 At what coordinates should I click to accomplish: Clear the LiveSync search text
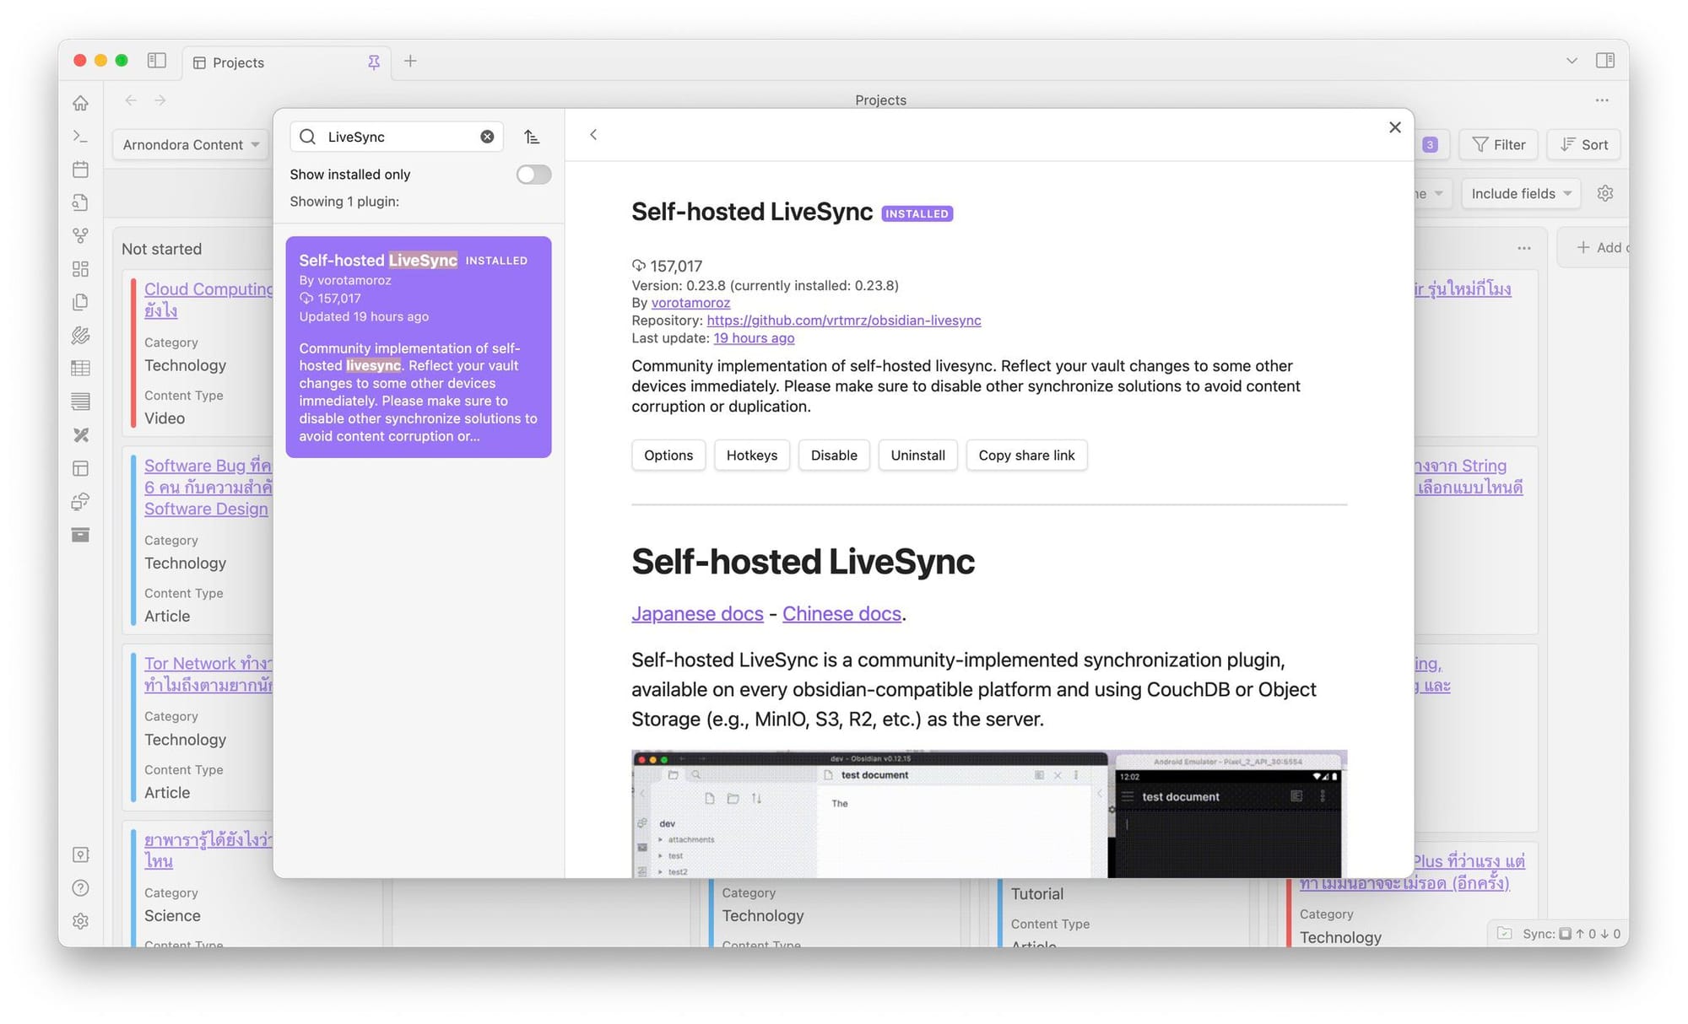[487, 137]
